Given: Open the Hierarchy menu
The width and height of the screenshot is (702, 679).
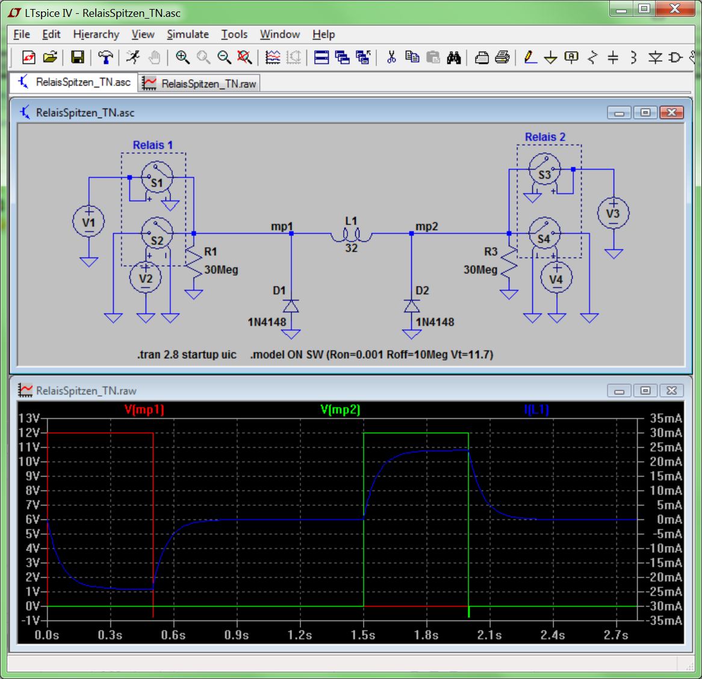Looking at the screenshot, I should (x=96, y=34).
